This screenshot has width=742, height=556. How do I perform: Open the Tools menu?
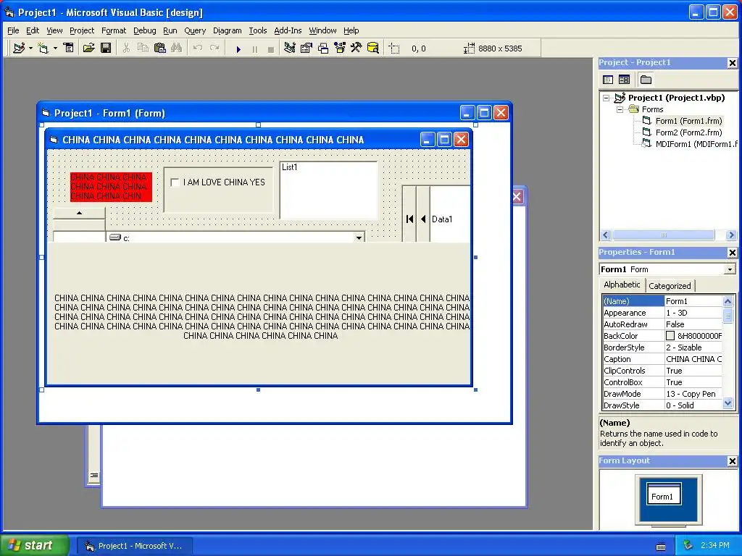[258, 30]
